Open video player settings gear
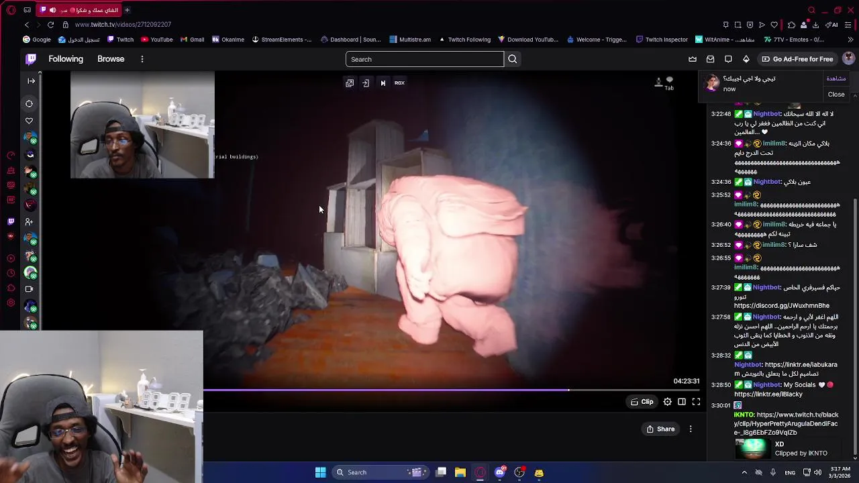 (667, 402)
